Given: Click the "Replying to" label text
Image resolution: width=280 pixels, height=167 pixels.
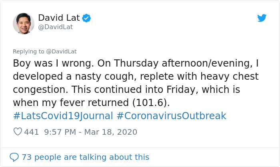Looking at the screenshot, I should (29, 51).
